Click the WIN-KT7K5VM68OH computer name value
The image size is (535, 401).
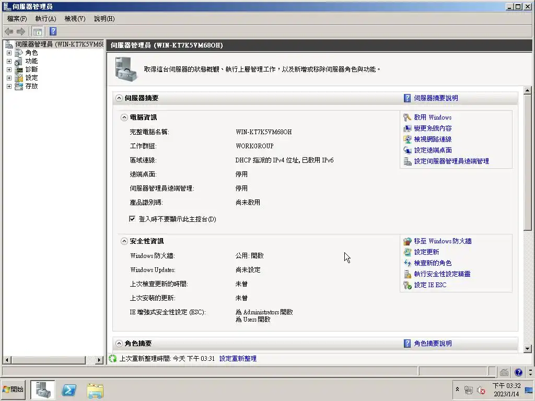[x=264, y=132]
